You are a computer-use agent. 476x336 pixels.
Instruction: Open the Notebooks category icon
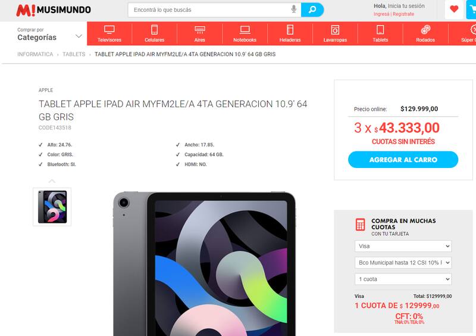tap(245, 30)
